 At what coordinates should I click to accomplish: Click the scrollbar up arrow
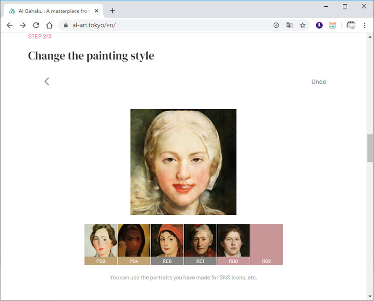pyautogui.click(x=370, y=37)
